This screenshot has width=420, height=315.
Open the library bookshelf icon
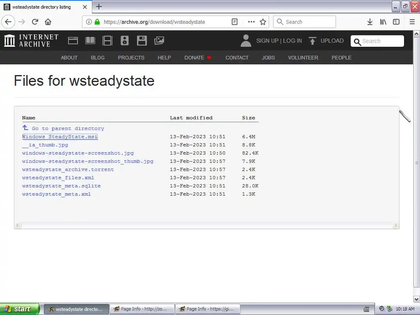click(x=383, y=22)
